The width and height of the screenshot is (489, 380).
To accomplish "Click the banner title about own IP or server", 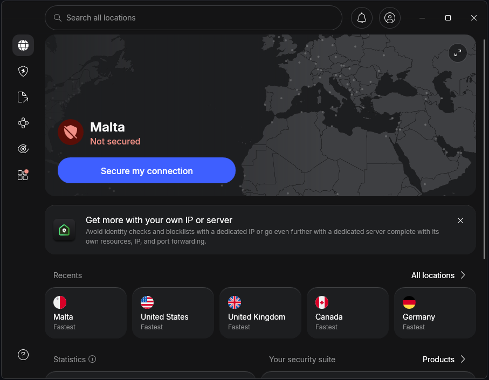I will click(159, 220).
